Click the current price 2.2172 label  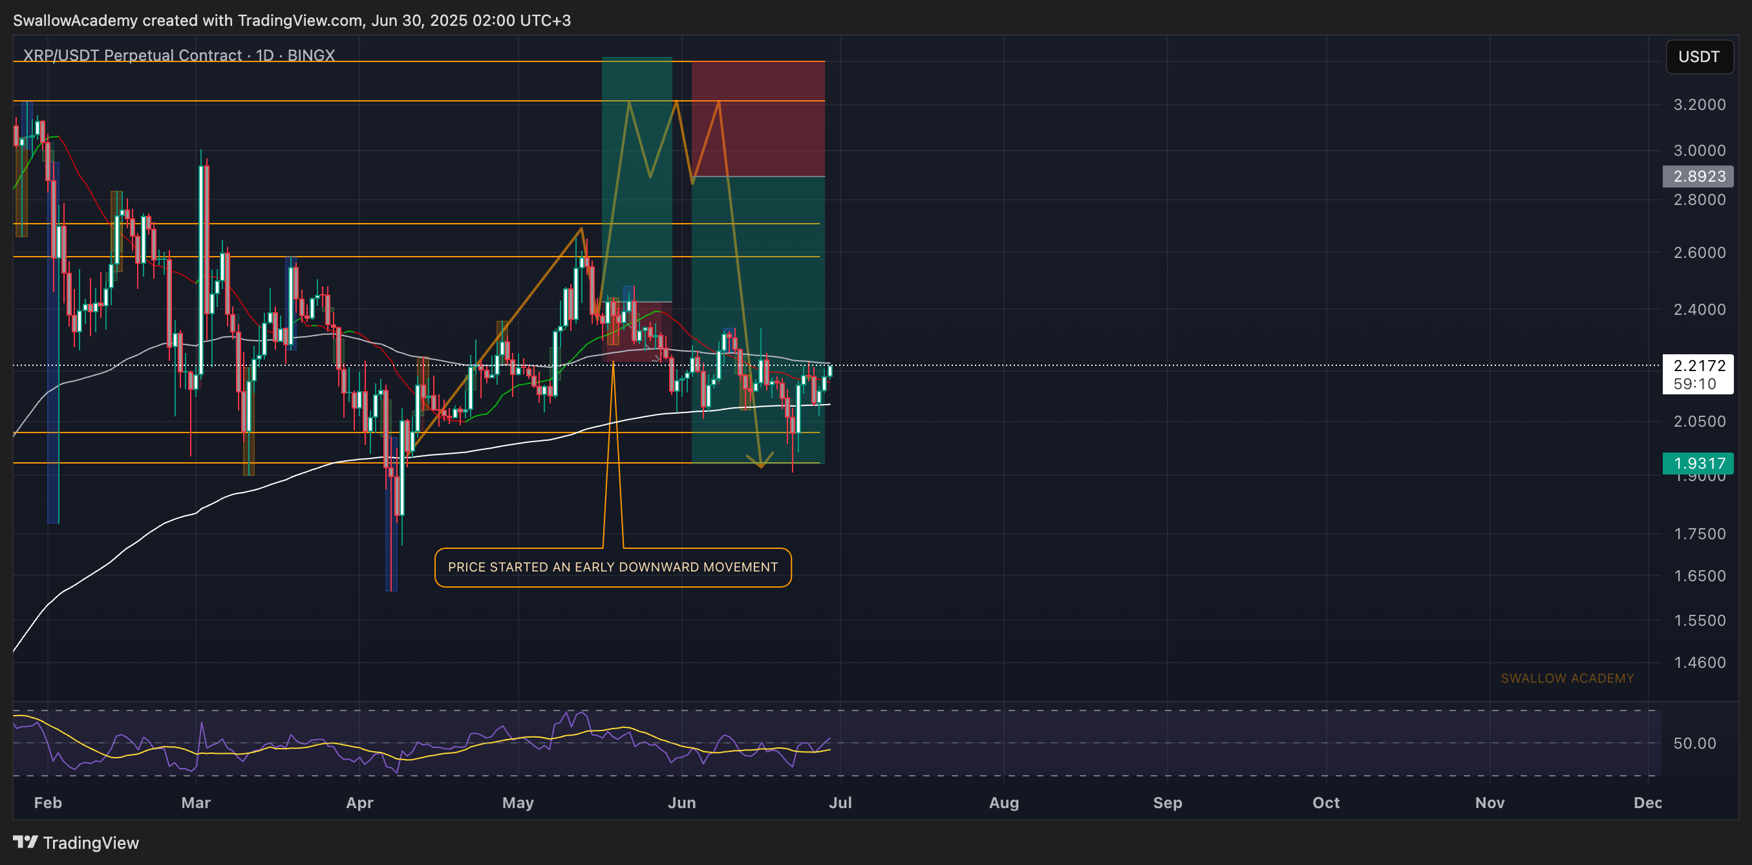1699,365
